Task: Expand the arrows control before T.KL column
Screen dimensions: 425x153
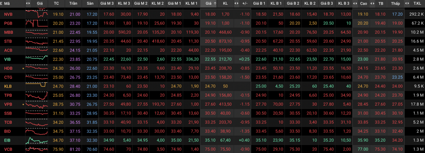Action: tap(407, 3)
